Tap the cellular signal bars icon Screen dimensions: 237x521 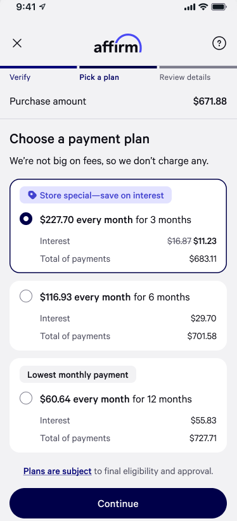(x=190, y=7)
